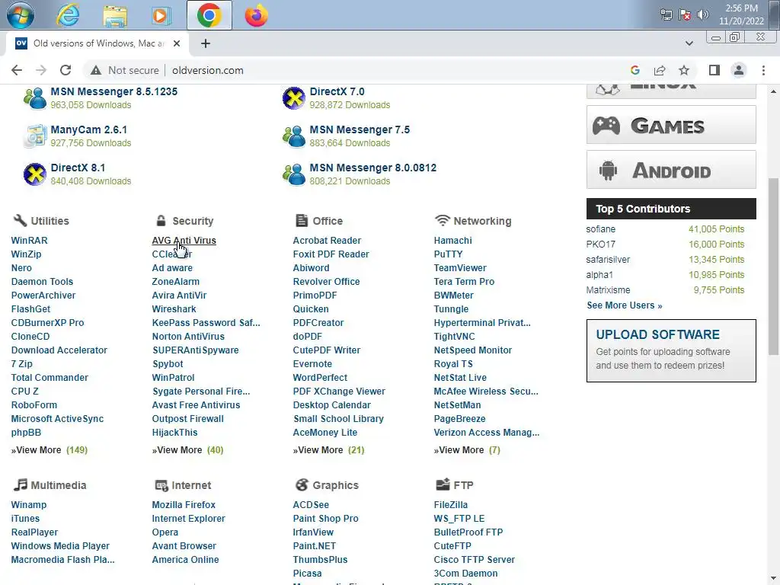Image resolution: width=780 pixels, height=585 pixels.
Task: Open the Games category button
Action: coord(671,125)
